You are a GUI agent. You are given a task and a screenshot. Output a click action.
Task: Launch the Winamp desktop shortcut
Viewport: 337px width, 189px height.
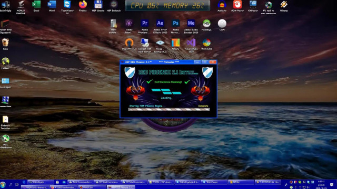[x=284, y=6]
